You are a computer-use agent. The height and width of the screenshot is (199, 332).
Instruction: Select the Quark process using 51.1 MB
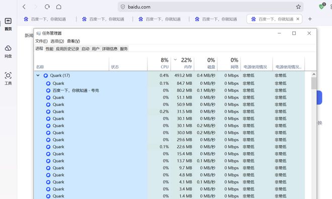pos(170,97)
